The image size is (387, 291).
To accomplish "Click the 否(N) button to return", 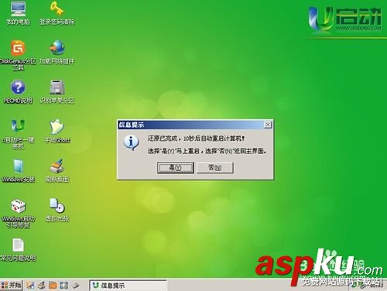I will [x=215, y=168].
